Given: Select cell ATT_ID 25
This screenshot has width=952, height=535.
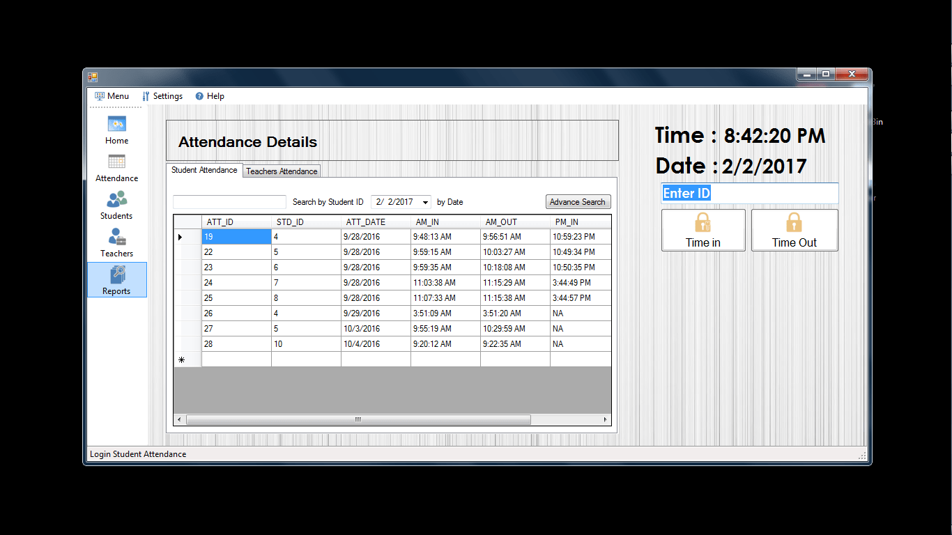Looking at the screenshot, I should (236, 298).
